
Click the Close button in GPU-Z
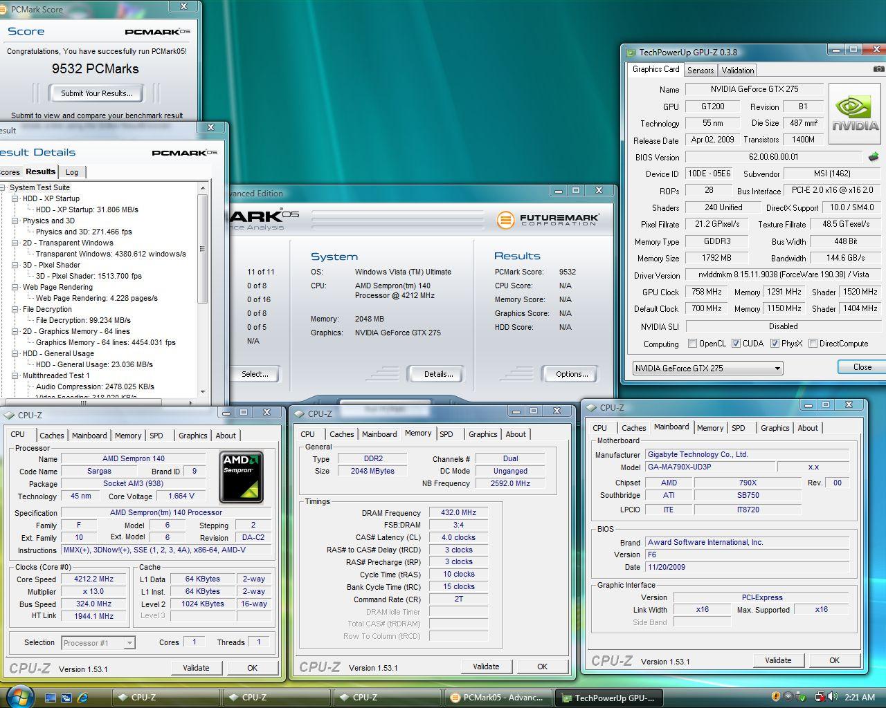coord(862,367)
